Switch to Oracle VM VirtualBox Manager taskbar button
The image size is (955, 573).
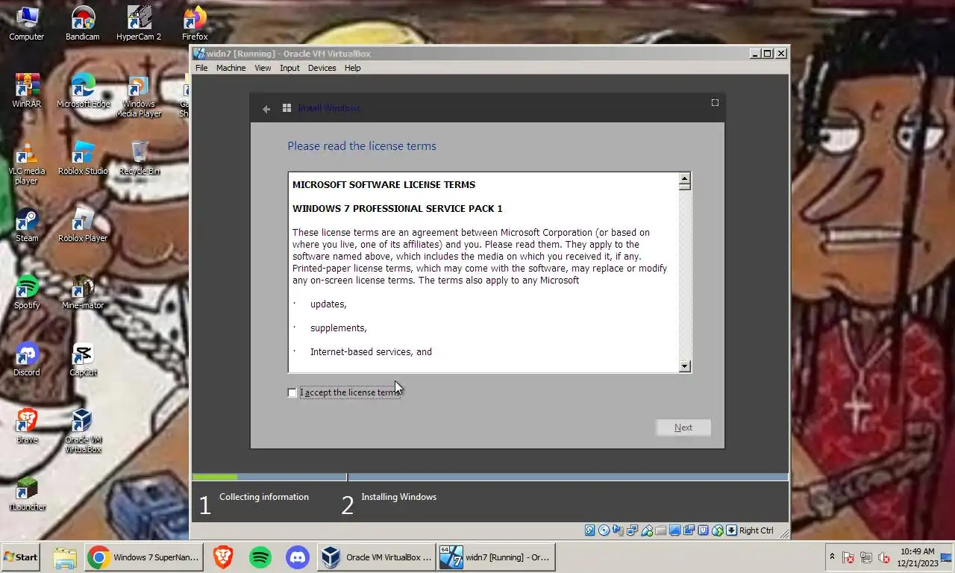(x=376, y=557)
